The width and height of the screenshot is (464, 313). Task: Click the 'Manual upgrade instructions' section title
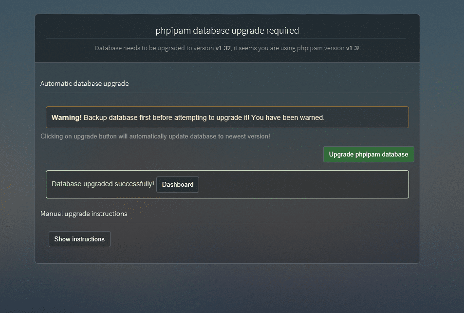click(x=84, y=214)
